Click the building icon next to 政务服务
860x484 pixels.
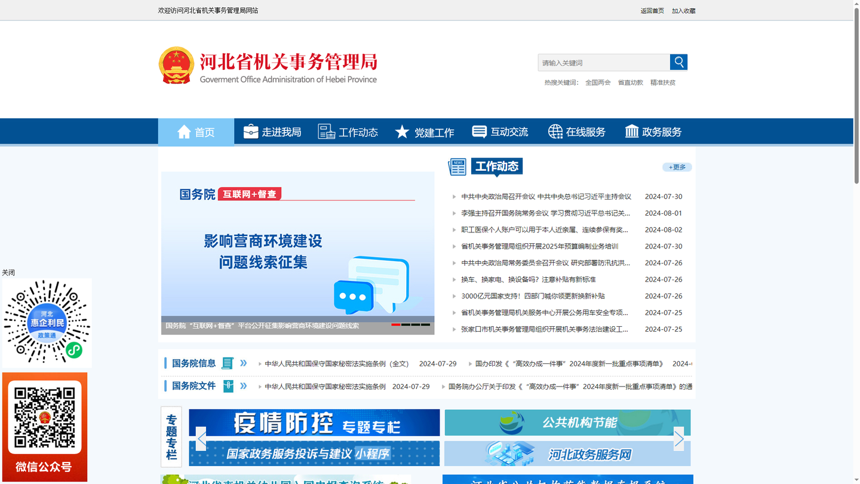tap(632, 131)
